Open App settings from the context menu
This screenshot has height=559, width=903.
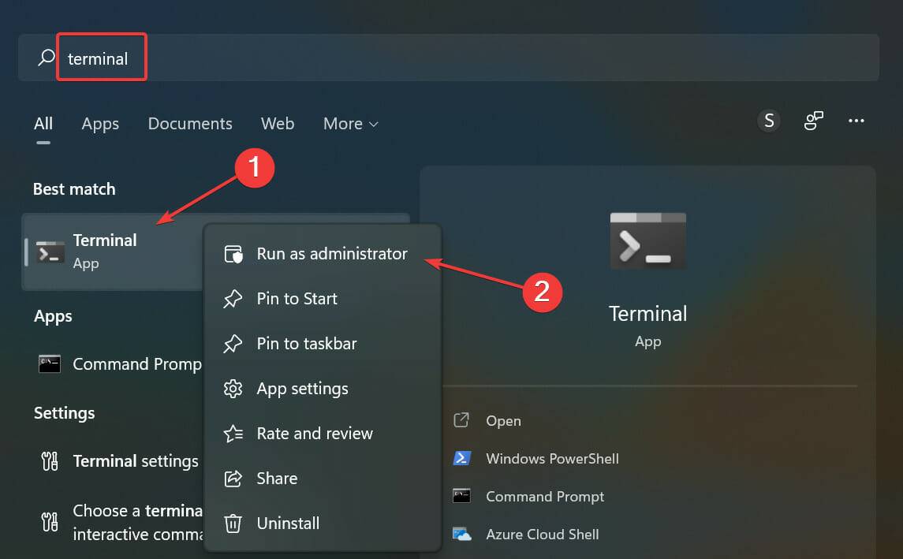(302, 388)
